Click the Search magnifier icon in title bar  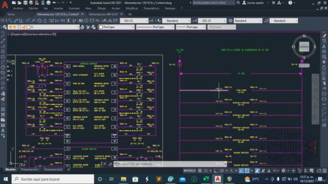tap(238, 3)
